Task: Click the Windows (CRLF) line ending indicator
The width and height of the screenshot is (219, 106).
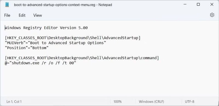Action: pyautogui.click(x=151, y=102)
